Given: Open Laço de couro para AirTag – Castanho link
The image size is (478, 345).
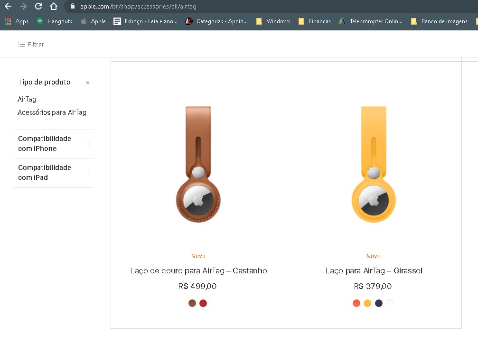Looking at the screenshot, I should coord(198,270).
